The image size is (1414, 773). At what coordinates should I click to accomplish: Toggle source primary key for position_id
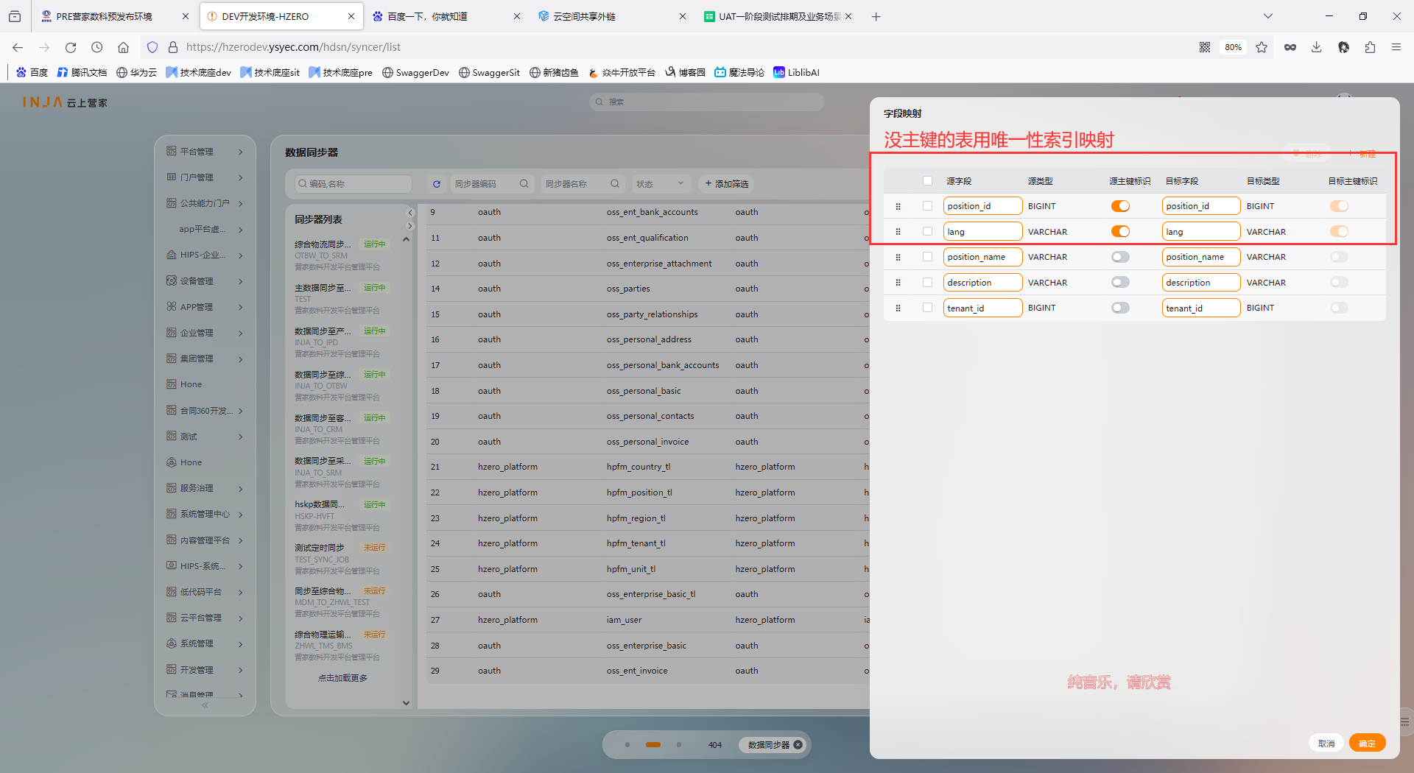1120,206
